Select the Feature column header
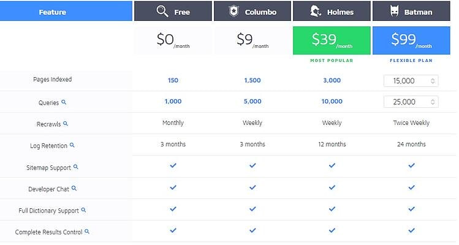The image size is (459, 245). click(66, 11)
